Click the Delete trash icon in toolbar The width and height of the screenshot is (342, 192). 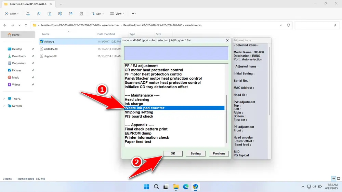81,14
